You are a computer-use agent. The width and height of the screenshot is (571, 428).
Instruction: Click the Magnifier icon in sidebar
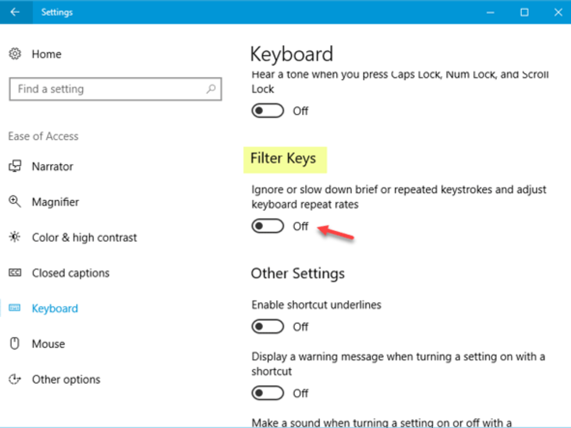point(15,202)
